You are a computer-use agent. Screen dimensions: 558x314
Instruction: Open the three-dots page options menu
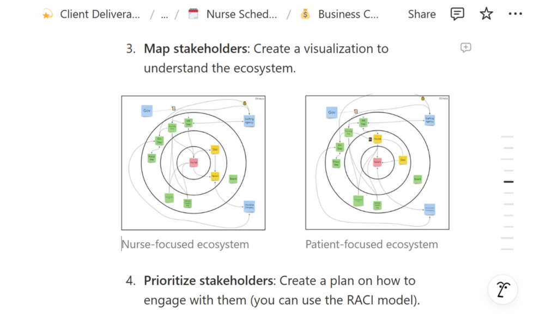pyautogui.click(x=515, y=14)
